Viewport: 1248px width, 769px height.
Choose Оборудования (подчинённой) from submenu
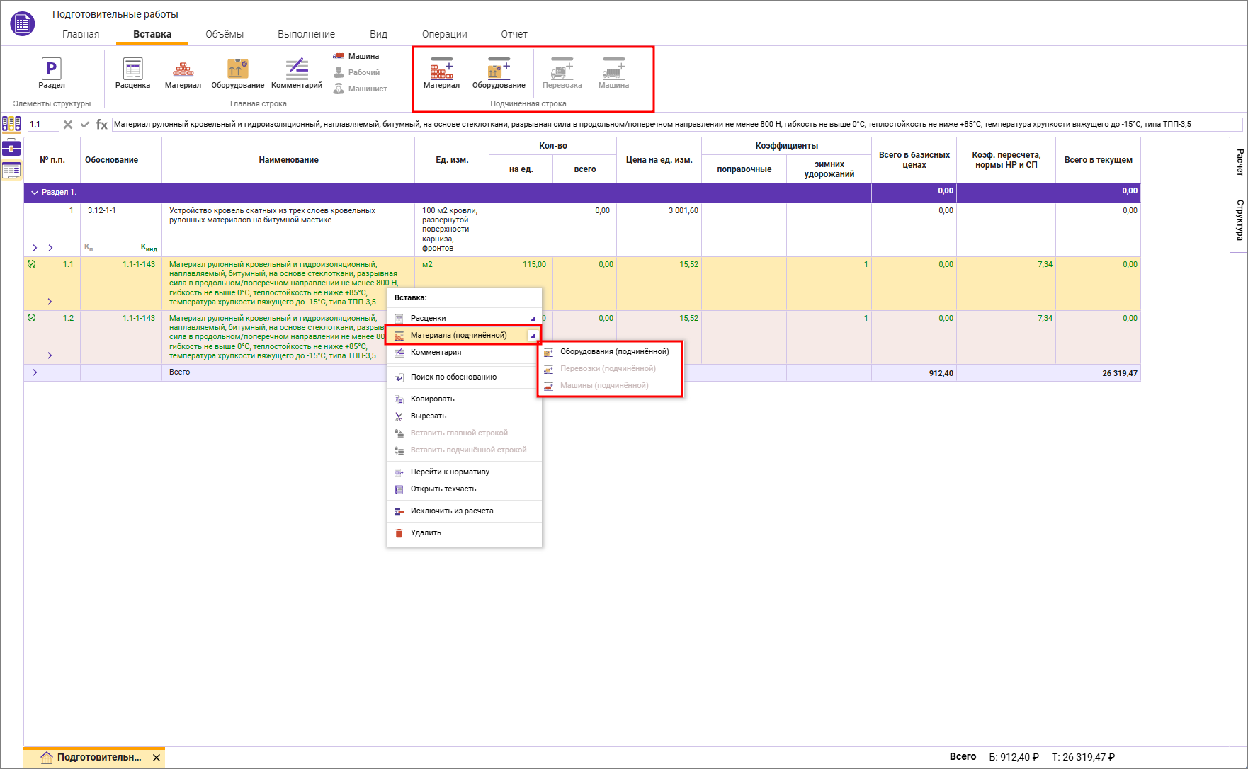click(613, 352)
